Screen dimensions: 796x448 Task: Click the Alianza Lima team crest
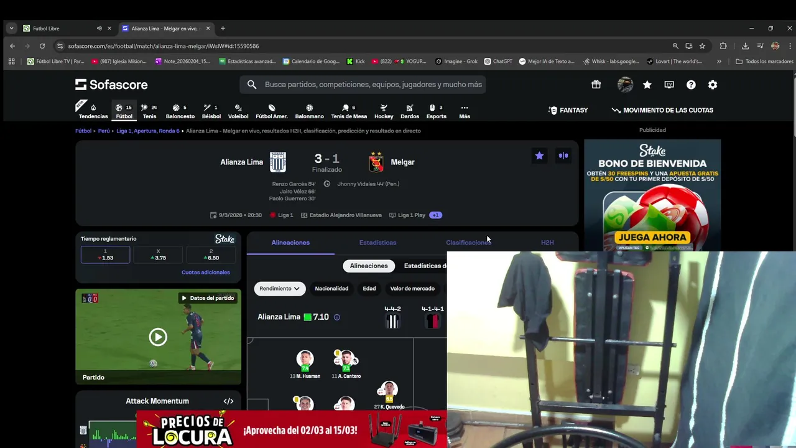tap(278, 162)
